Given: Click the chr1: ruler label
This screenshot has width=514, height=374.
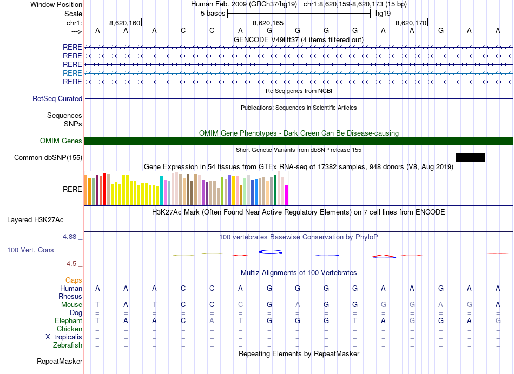Looking at the screenshot, I should click(x=74, y=23).
